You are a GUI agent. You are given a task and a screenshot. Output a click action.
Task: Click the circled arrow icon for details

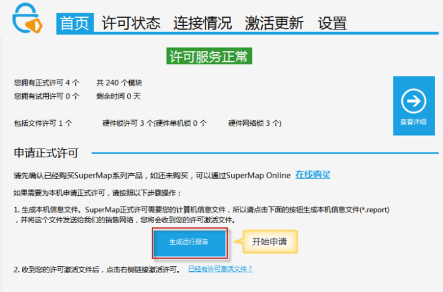[x=413, y=101]
